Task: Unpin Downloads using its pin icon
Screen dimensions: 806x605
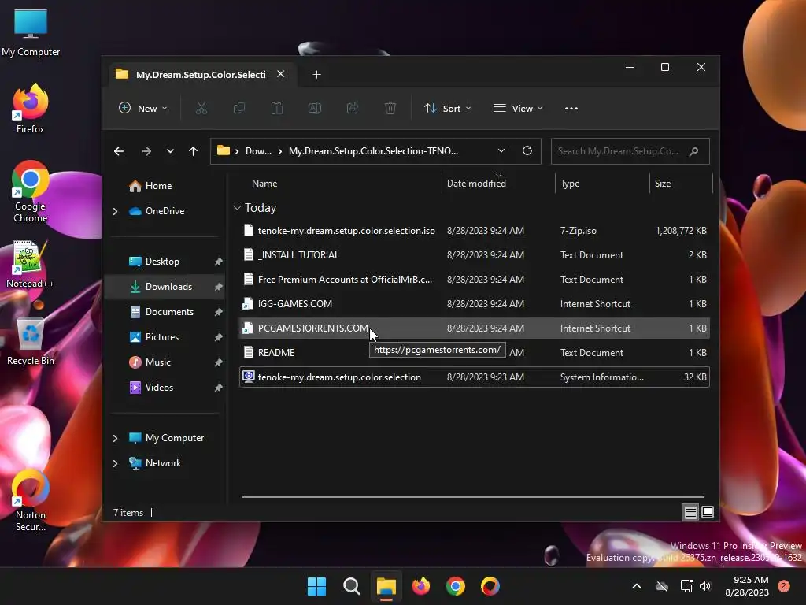Action: (x=219, y=287)
